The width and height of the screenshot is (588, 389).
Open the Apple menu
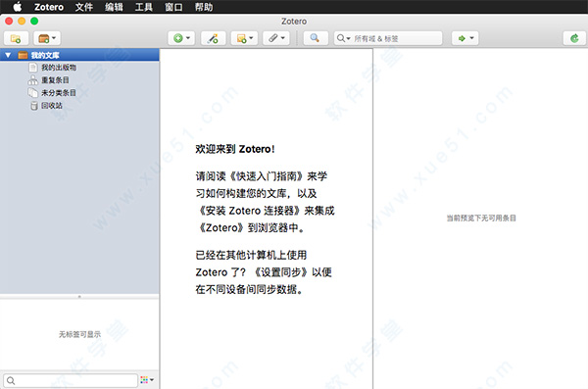18,7
